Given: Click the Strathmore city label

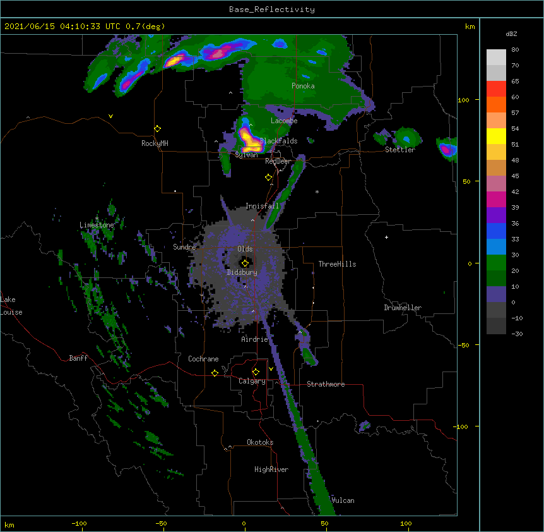Looking at the screenshot, I should (x=326, y=384).
